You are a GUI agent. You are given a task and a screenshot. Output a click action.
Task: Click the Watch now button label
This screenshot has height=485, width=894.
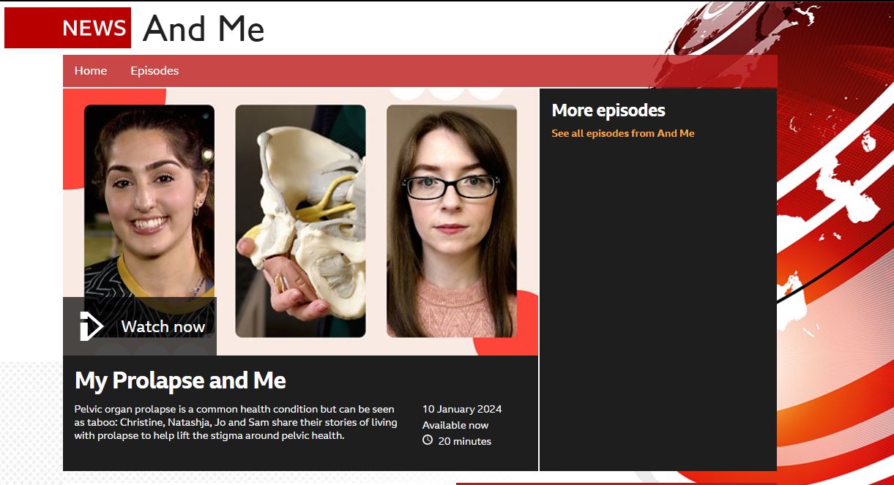163,327
